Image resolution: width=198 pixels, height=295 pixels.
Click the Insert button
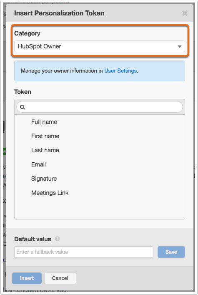point(27,278)
